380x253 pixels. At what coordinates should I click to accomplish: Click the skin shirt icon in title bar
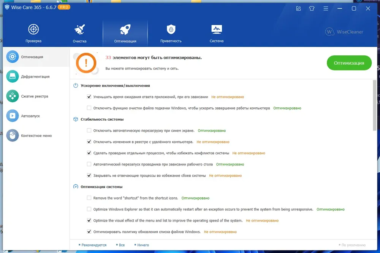[x=312, y=8]
